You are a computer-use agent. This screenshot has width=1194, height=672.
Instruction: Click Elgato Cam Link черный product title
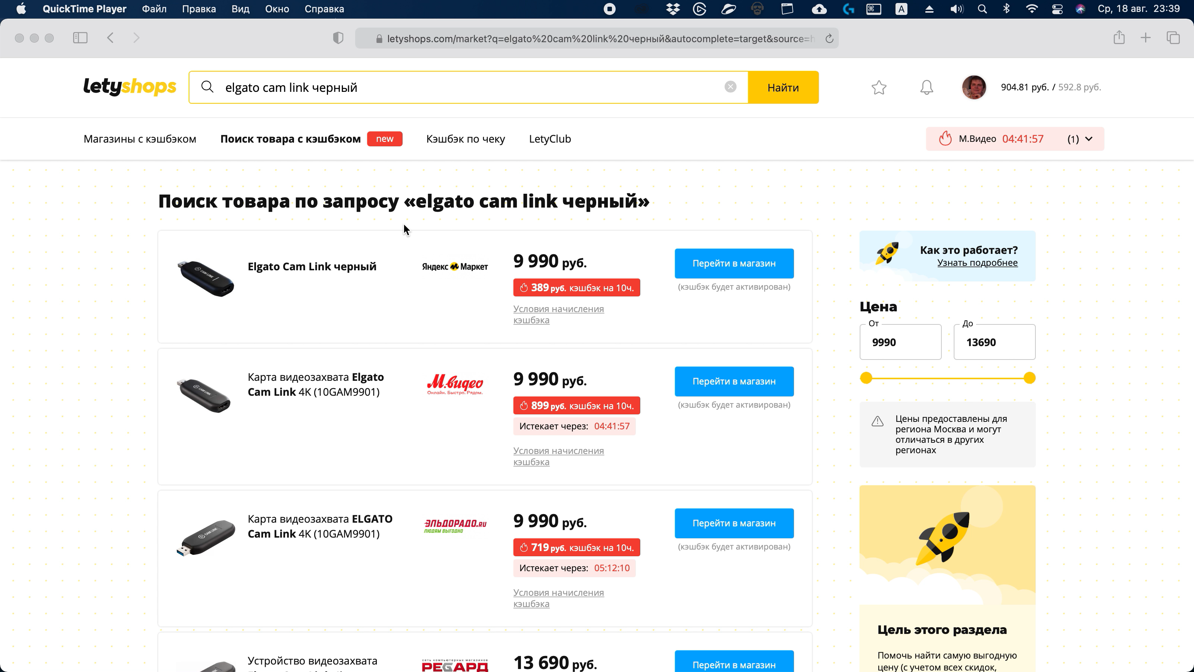[x=312, y=267]
